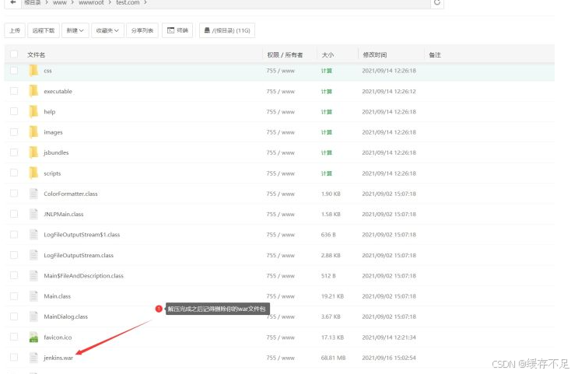This screenshot has height=374, width=578.
Task: Open the help folder icon
Action: (33, 111)
